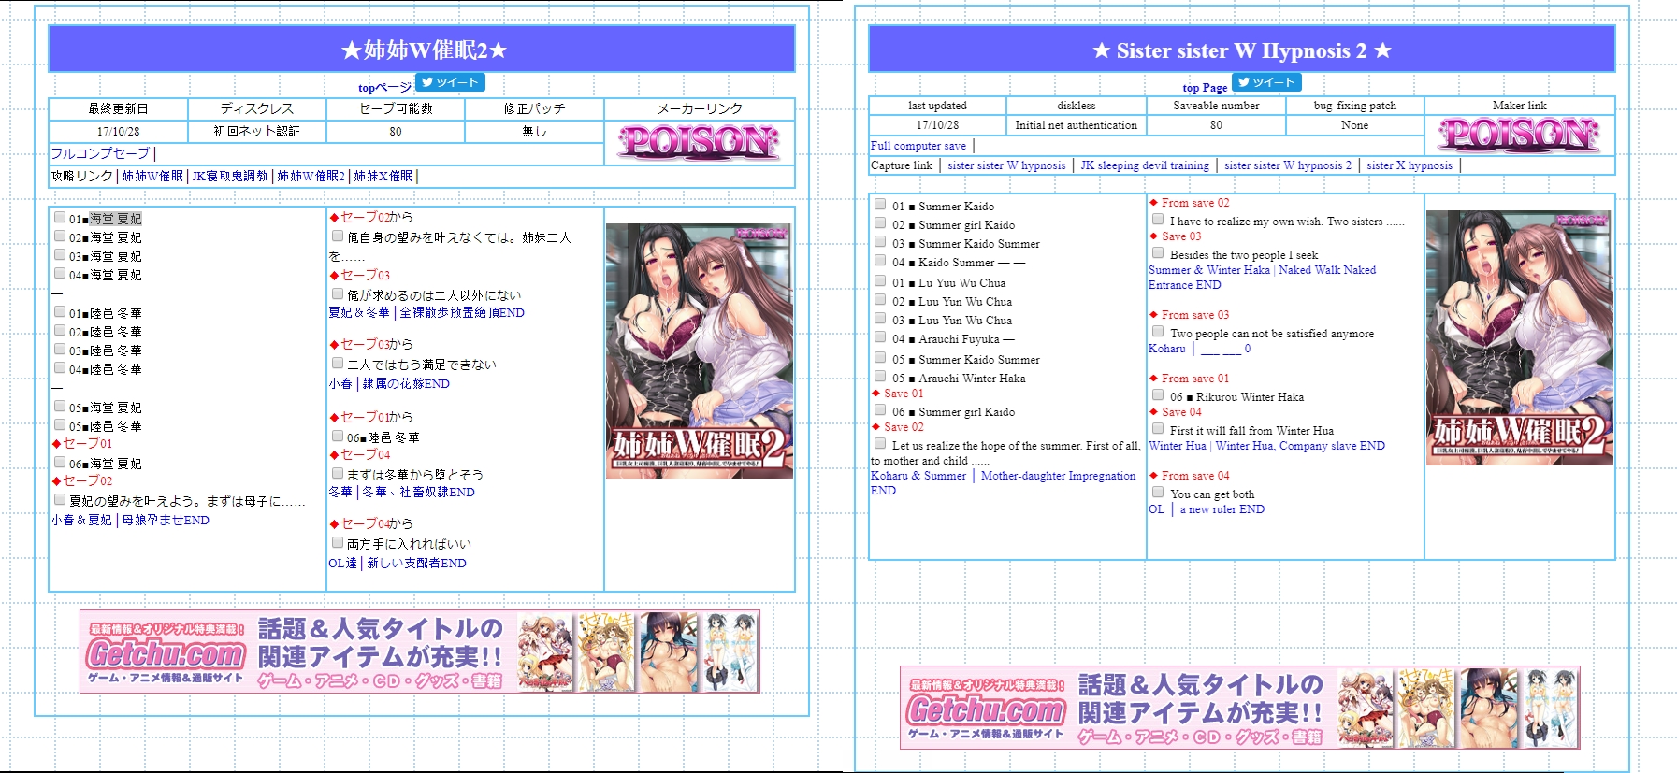Follow the 姉姉W催眠2 capture link
1677x773 pixels.
[311, 176]
